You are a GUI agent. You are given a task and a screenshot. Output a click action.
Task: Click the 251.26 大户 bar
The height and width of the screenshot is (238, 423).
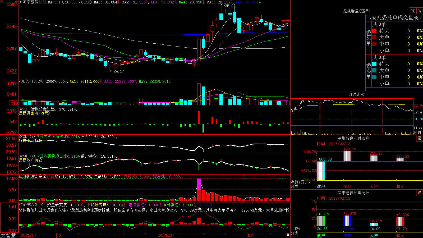pyautogui.click(x=374, y=158)
